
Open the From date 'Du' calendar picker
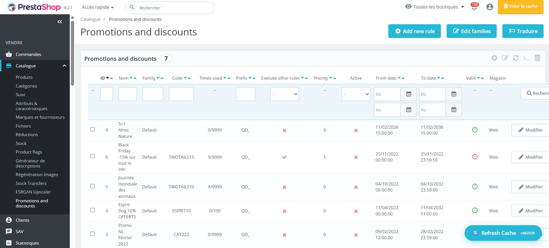(x=409, y=94)
